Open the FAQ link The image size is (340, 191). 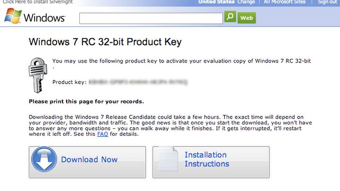click(102, 134)
